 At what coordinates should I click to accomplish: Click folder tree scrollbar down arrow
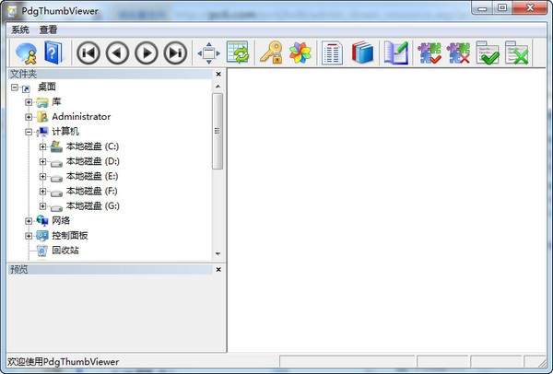pos(218,254)
